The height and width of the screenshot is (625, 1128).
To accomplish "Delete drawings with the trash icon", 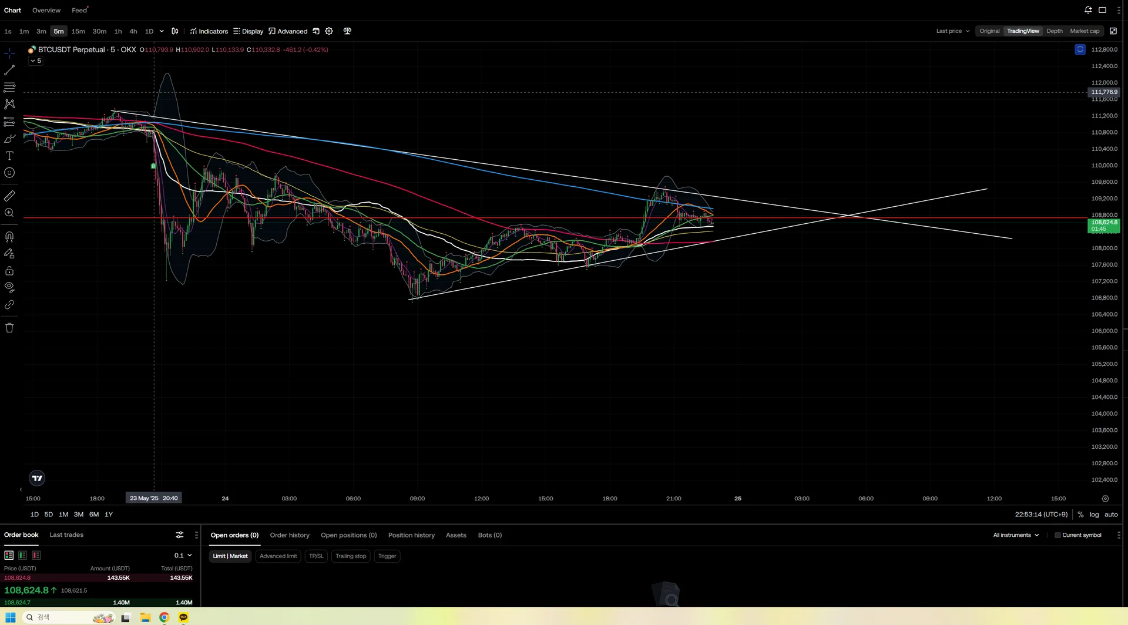I will [9, 328].
